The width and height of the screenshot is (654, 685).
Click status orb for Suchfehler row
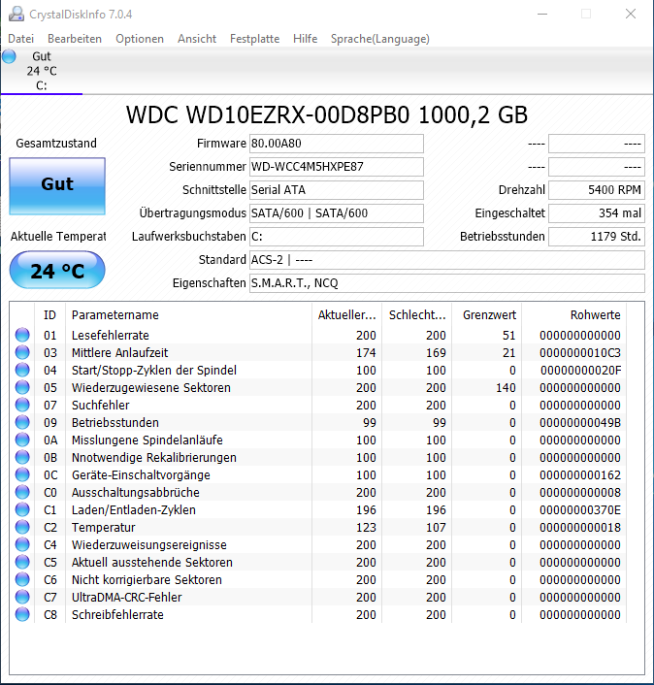pyautogui.click(x=22, y=405)
